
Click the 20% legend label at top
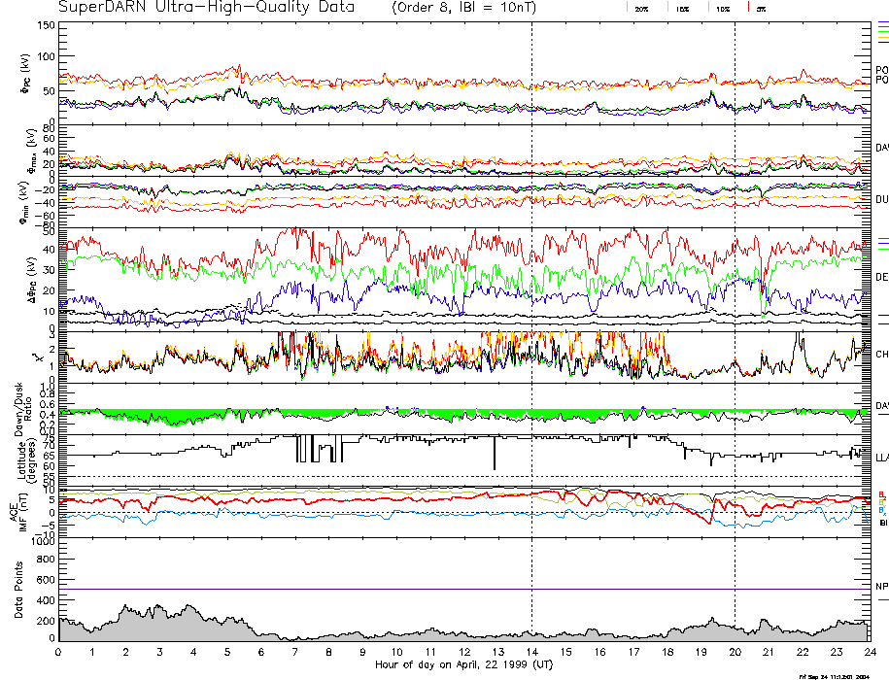641,8
